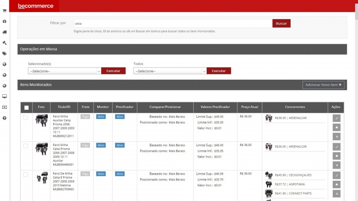Click the monitor icon in sidebar

[x=4, y=96]
